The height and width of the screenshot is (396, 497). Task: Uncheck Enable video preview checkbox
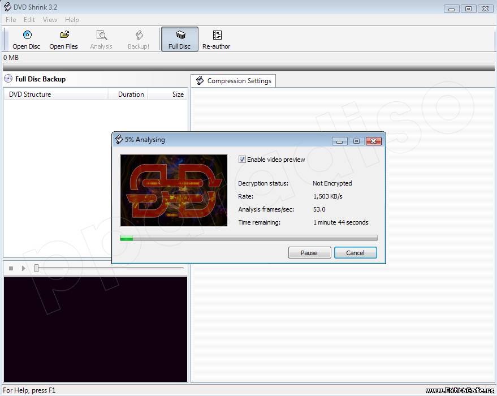coord(242,159)
